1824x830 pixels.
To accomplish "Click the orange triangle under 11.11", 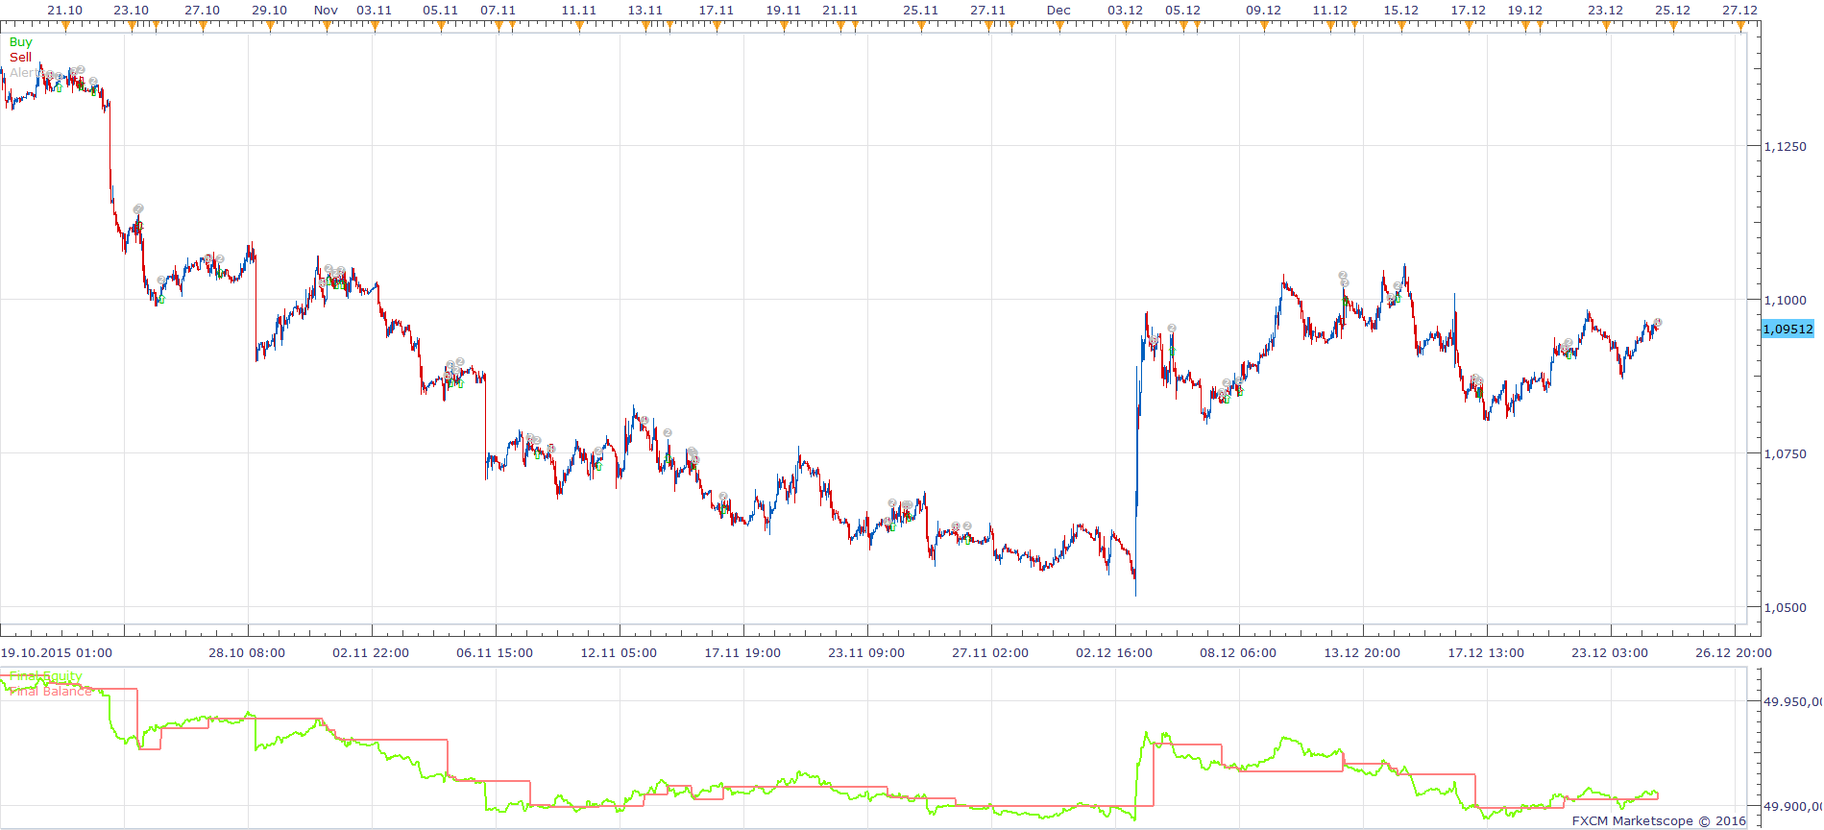I will [x=579, y=26].
